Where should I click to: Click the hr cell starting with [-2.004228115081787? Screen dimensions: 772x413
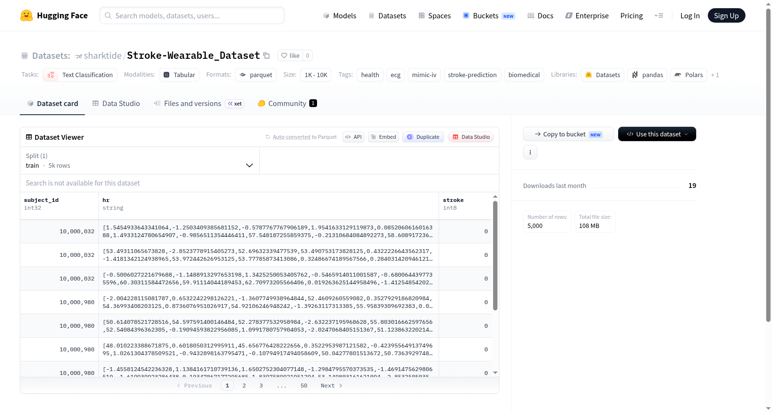[x=269, y=302]
